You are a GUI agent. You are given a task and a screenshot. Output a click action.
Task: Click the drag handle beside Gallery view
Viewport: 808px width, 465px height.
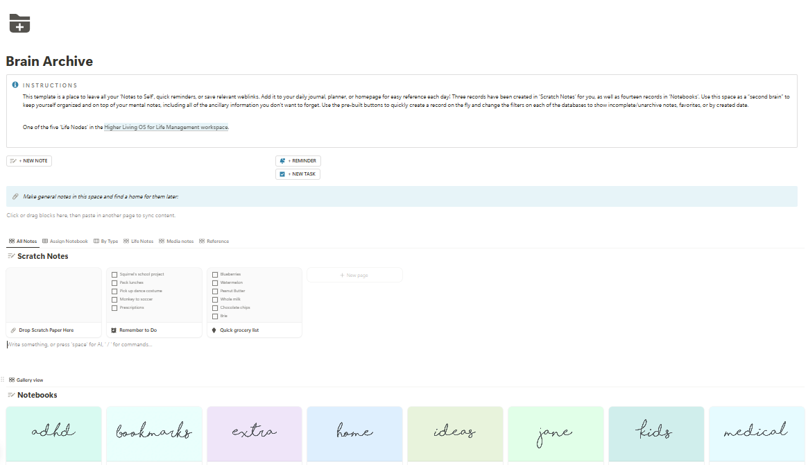click(x=3, y=380)
